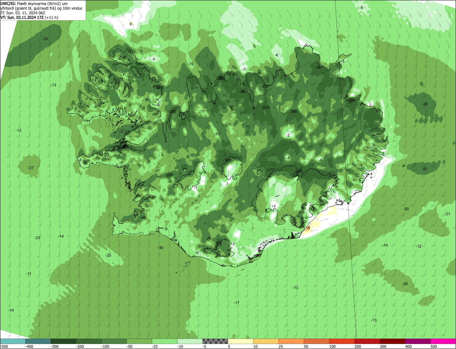Screen dimensions: 456x349
Task: Click the orange swatch between 25 and 50
Action: click(291, 341)
